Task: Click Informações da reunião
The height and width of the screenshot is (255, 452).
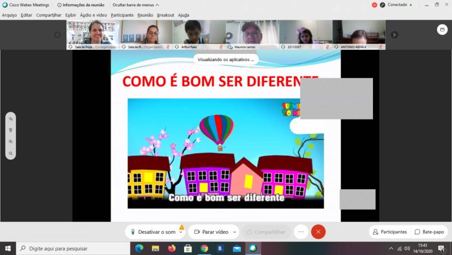Action: tap(81, 5)
